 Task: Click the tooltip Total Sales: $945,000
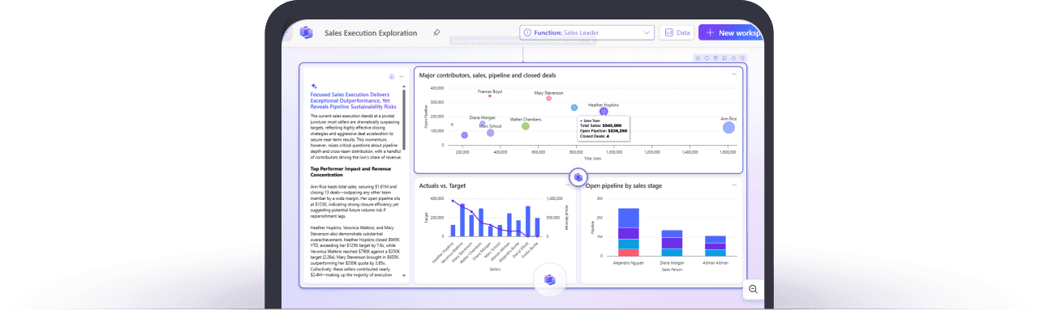(x=600, y=125)
